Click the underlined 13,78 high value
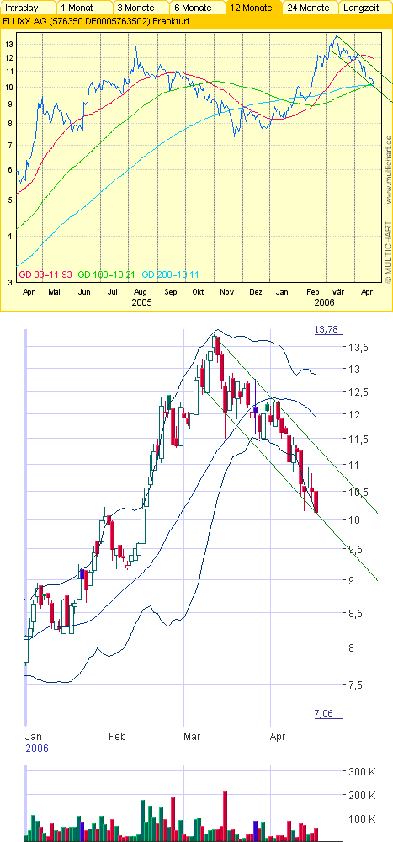The image size is (393, 842). [x=326, y=330]
